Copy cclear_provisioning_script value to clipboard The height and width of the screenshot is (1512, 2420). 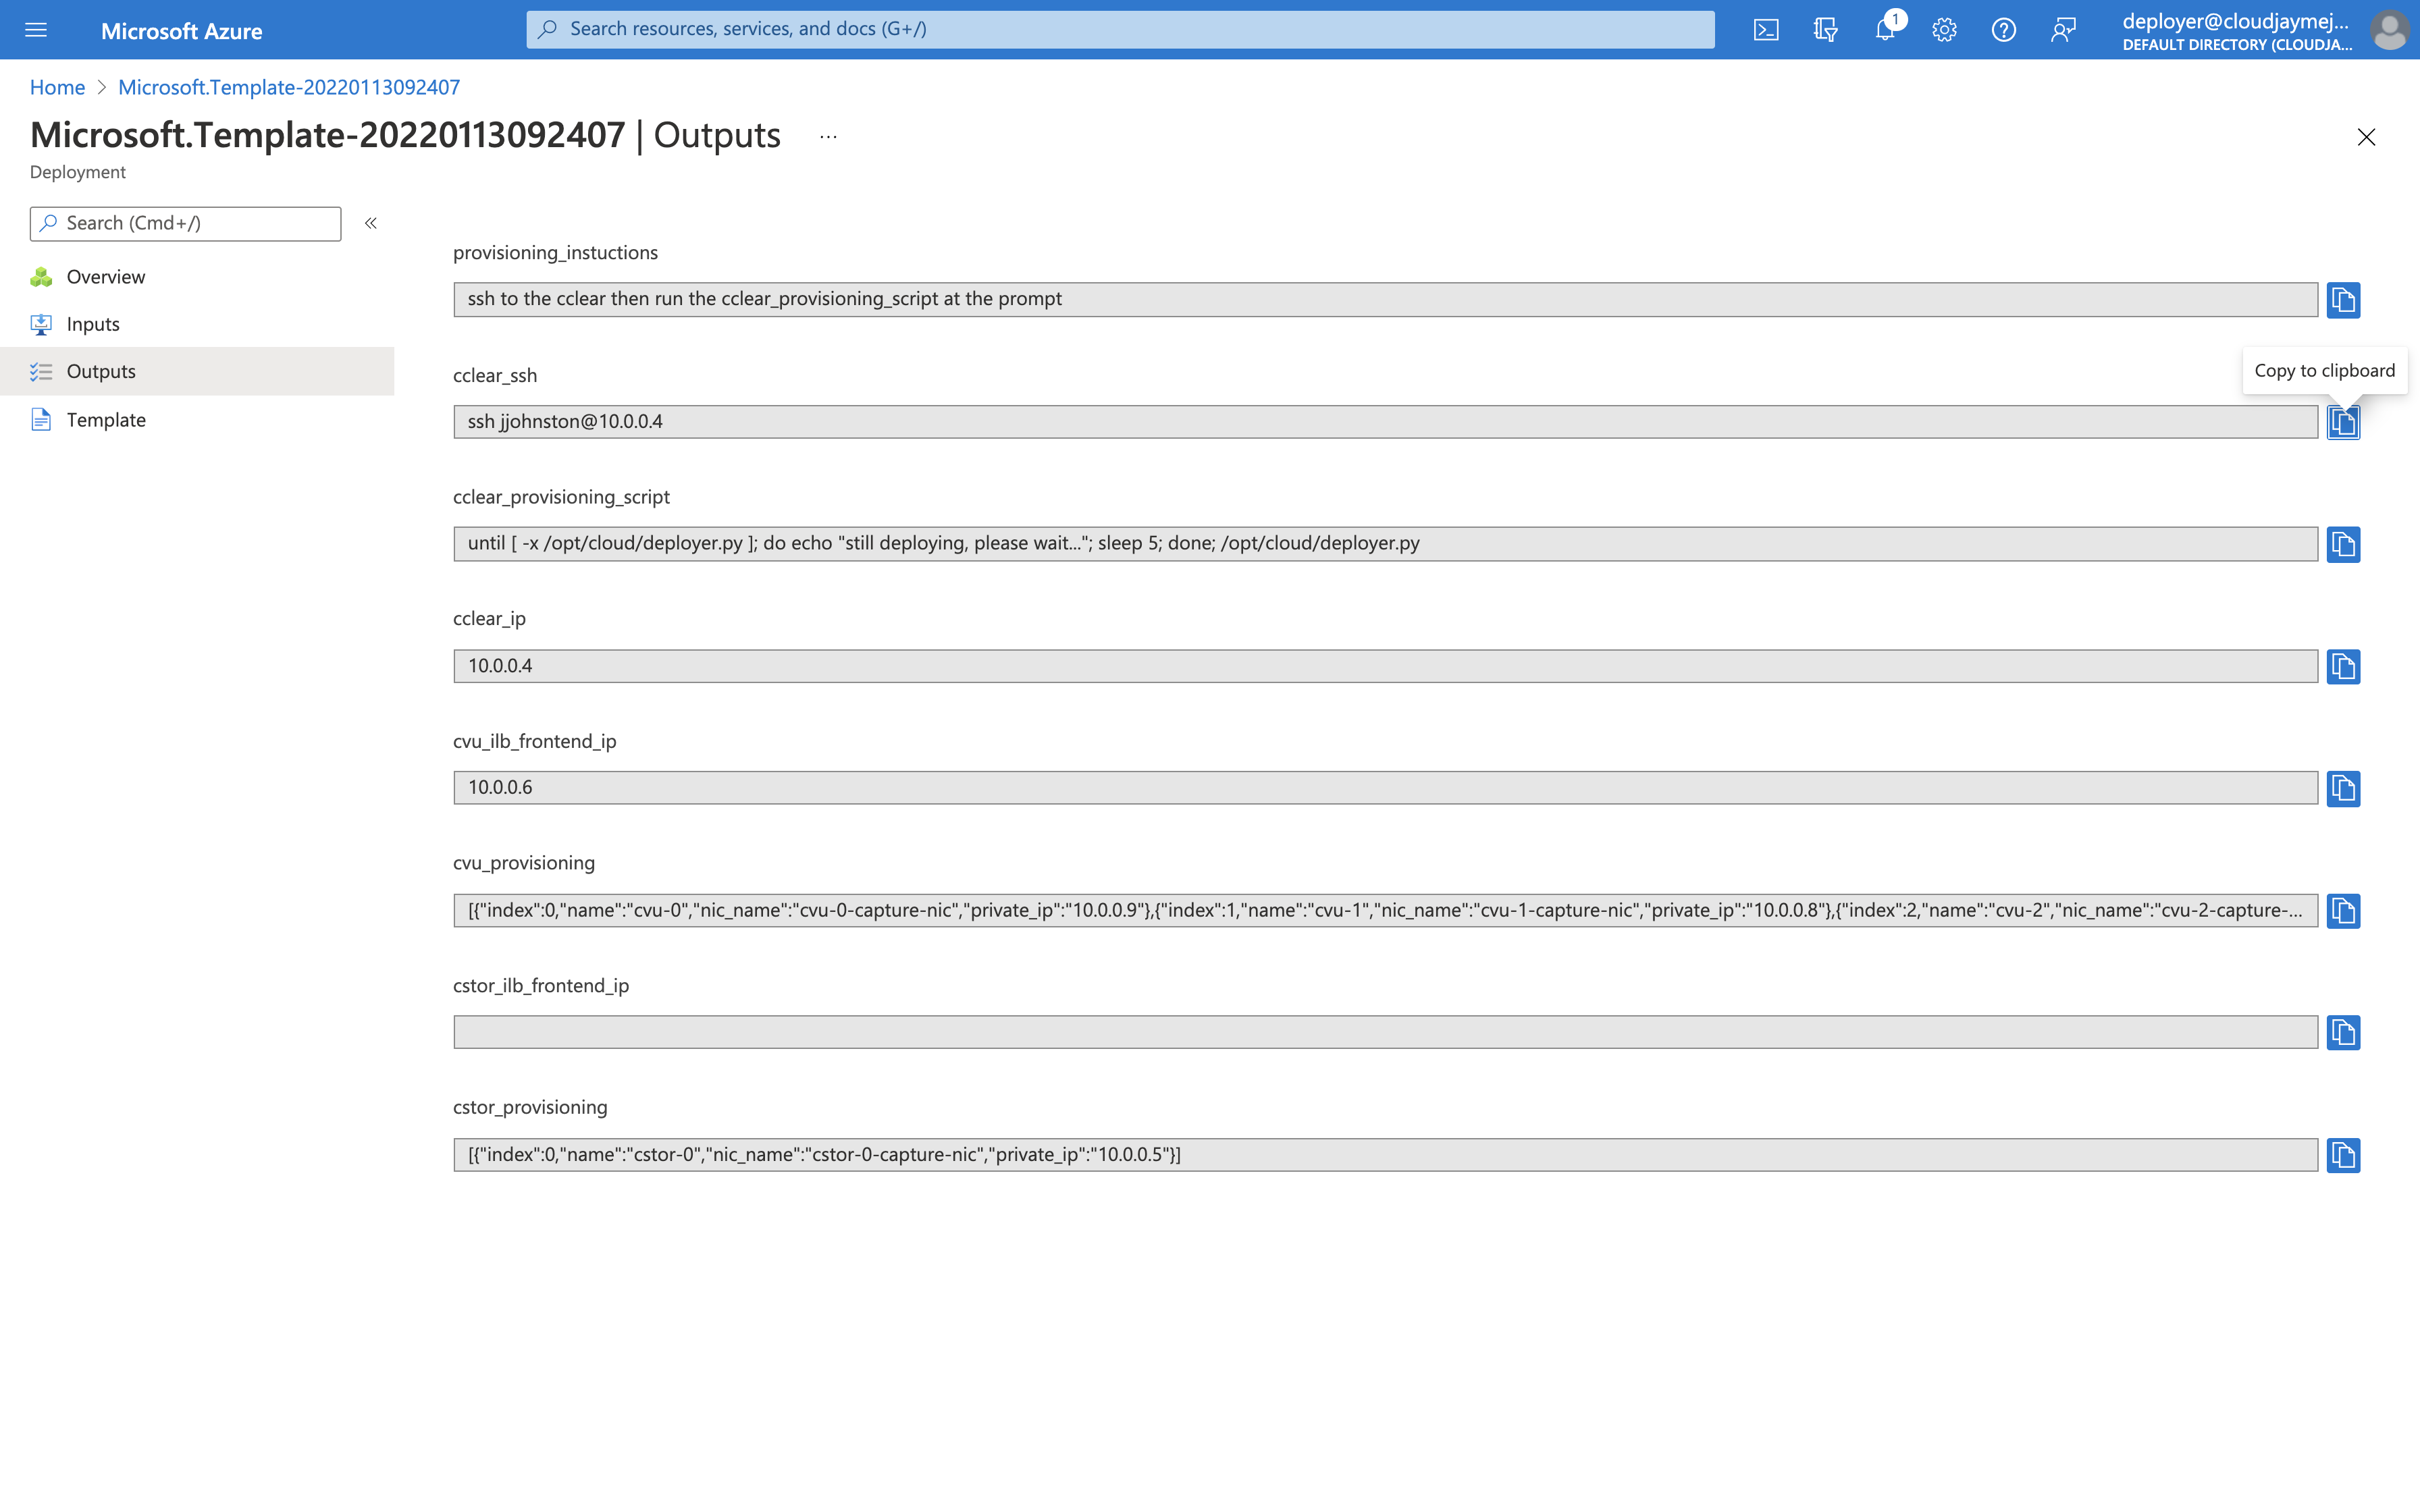pyautogui.click(x=2343, y=544)
